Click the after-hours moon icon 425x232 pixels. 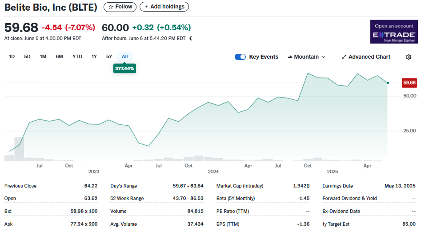pos(191,38)
